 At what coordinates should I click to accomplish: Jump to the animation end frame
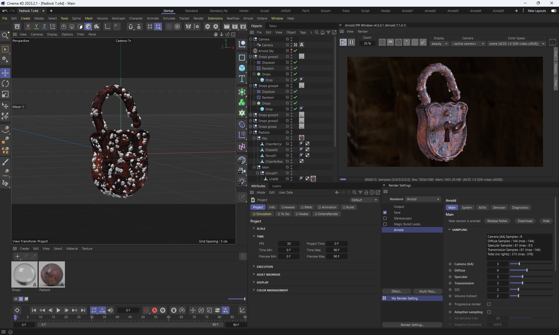[83, 310]
